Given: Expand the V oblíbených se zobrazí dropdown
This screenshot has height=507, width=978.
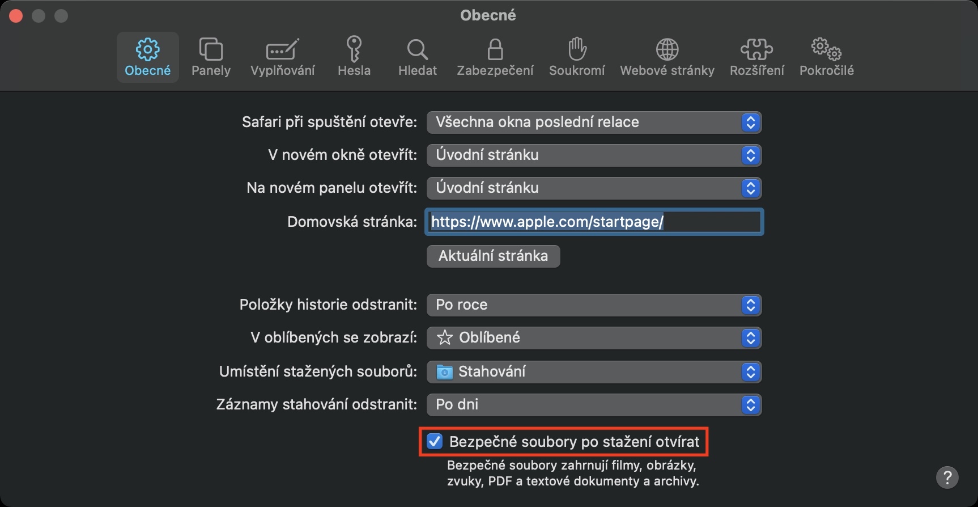Looking at the screenshot, I should coord(593,338).
